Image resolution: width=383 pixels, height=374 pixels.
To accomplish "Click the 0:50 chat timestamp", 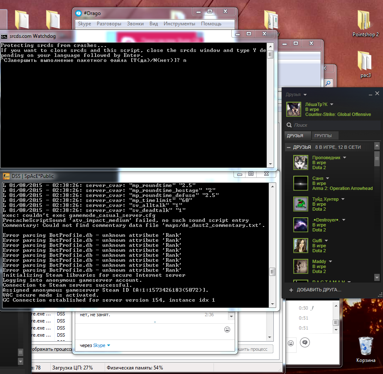I will click(x=303, y=308).
